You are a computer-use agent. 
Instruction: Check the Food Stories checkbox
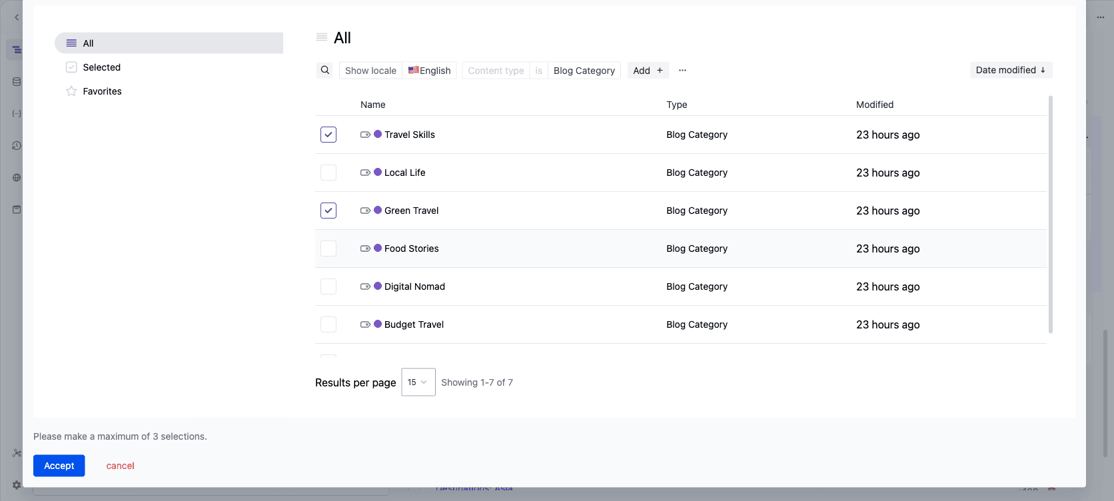pos(328,249)
